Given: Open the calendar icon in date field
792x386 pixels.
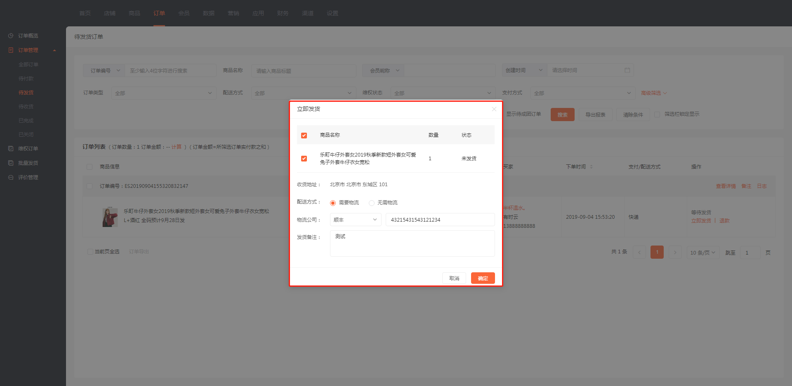Looking at the screenshot, I should pyautogui.click(x=627, y=70).
